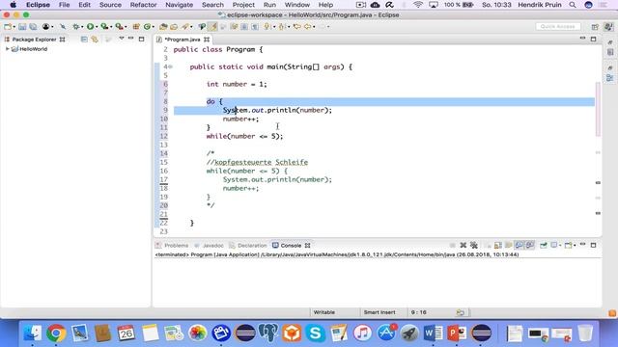
Task: Open the Navigate menu
Action: pos(179,5)
